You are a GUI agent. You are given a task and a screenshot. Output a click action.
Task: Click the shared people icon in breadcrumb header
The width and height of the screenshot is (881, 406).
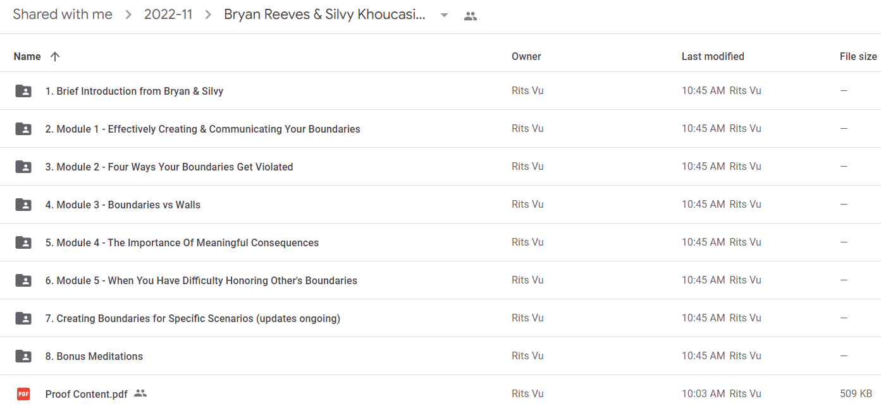coord(470,16)
